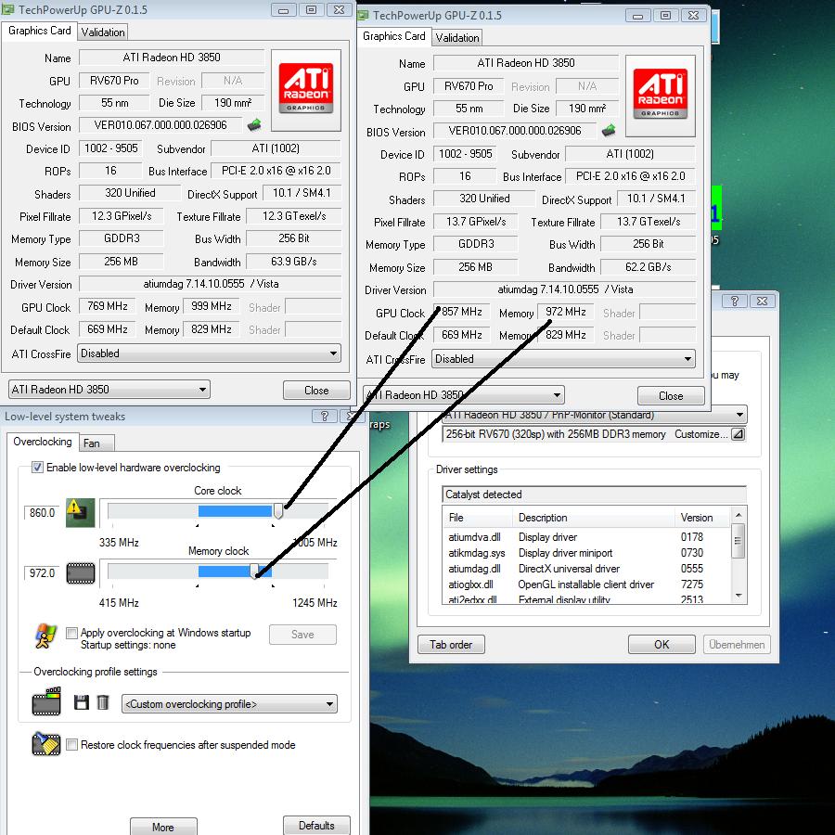Click ATI Radeon logo in right GPU-Z window
The height and width of the screenshot is (835, 835).
click(x=661, y=95)
